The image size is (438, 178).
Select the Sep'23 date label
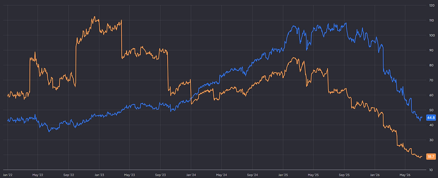160,175
